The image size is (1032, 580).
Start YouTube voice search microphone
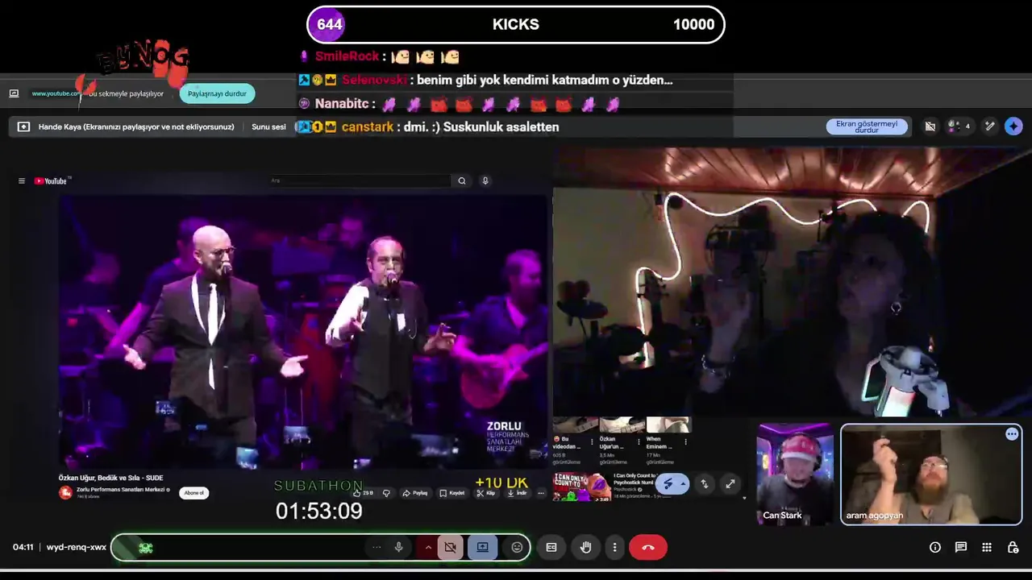click(x=485, y=180)
